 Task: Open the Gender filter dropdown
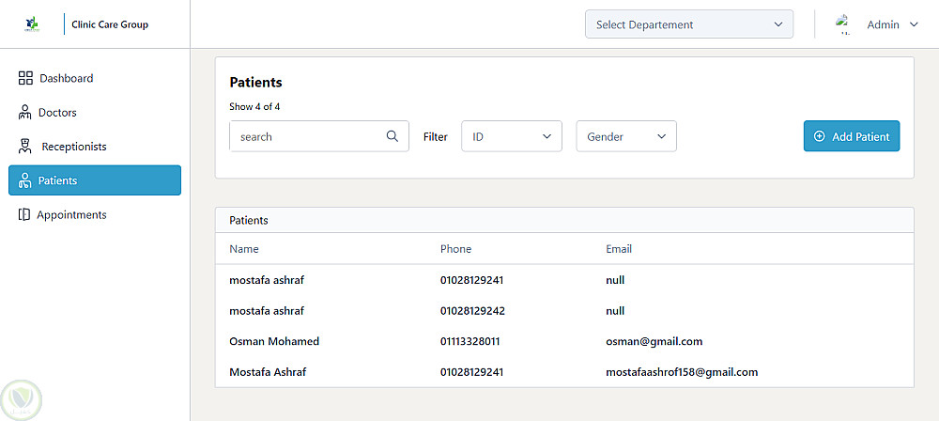pos(626,136)
